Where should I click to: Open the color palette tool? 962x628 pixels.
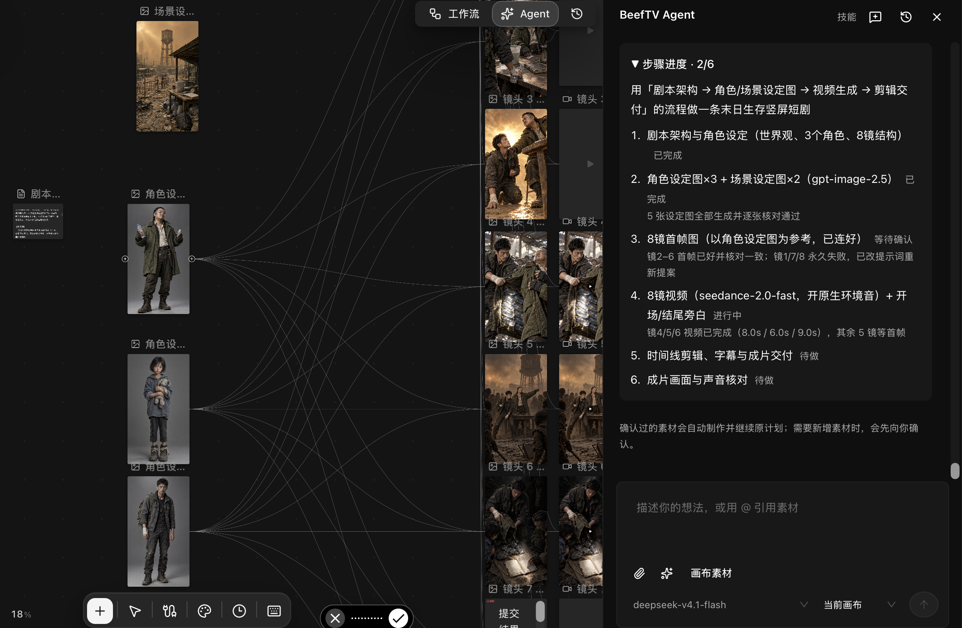(x=204, y=611)
